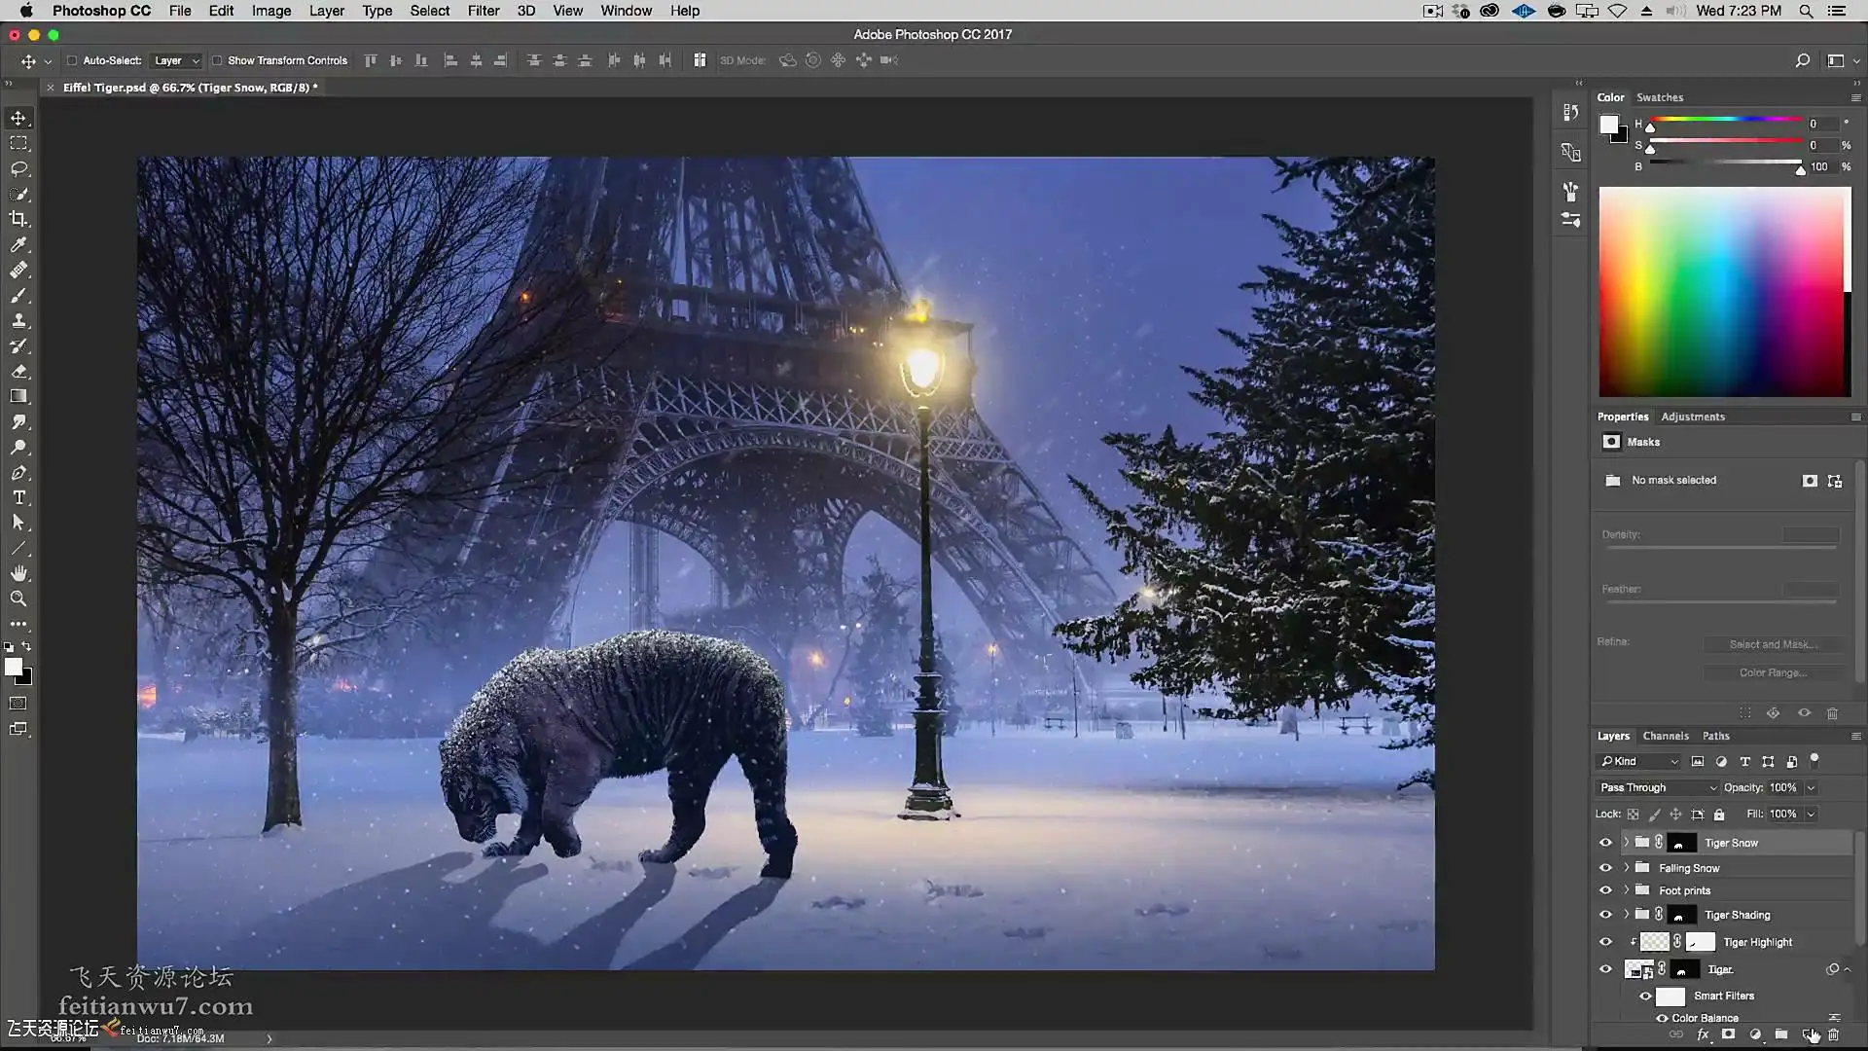
Task: Open the Pass Through blend mode dropdown
Action: click(1657, 787)
